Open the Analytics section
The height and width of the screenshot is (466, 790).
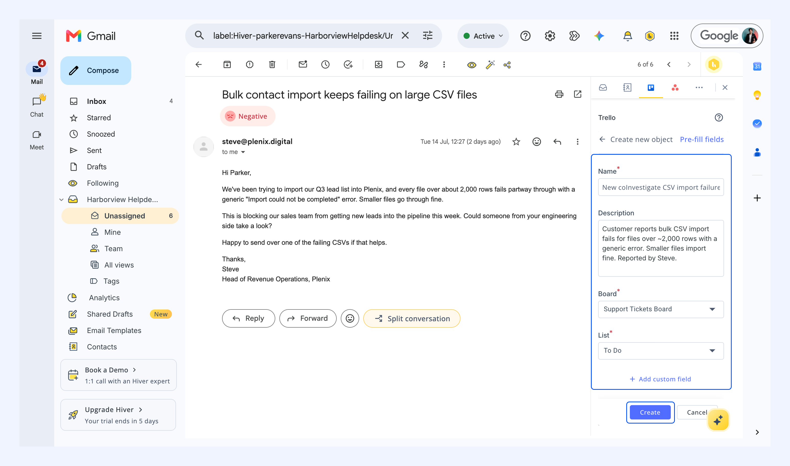pos(104,298)
